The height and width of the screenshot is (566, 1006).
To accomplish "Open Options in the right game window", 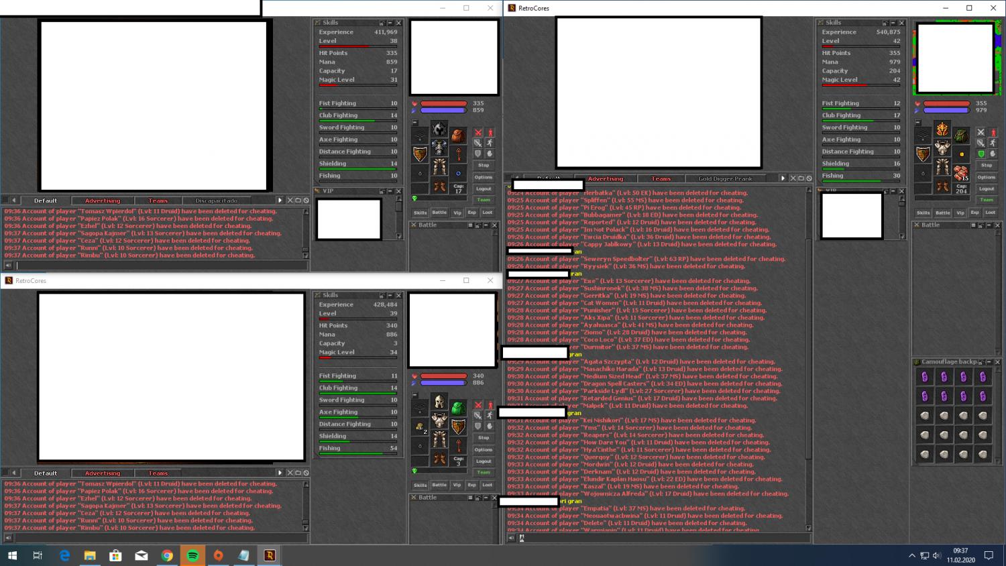I will click(x=986, y=177).
